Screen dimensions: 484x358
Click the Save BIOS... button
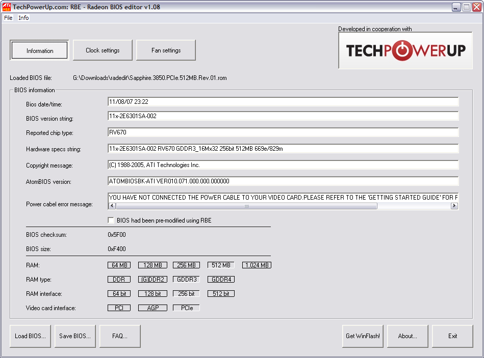(75, 336)
